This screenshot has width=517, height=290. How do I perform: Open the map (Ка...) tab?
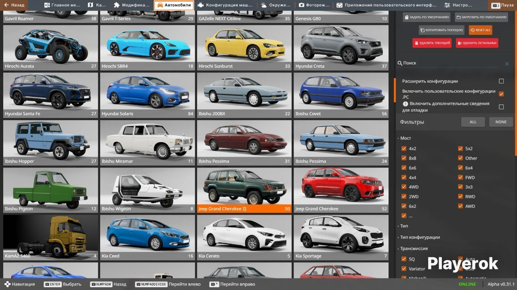[97, 5]
